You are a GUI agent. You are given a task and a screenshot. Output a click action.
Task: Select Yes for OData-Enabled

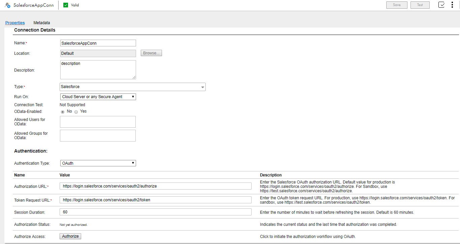tap(76, 112)
